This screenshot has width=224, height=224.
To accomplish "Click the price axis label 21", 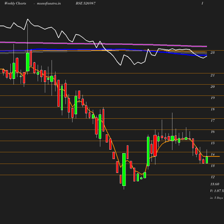I will tap(212, 75).
